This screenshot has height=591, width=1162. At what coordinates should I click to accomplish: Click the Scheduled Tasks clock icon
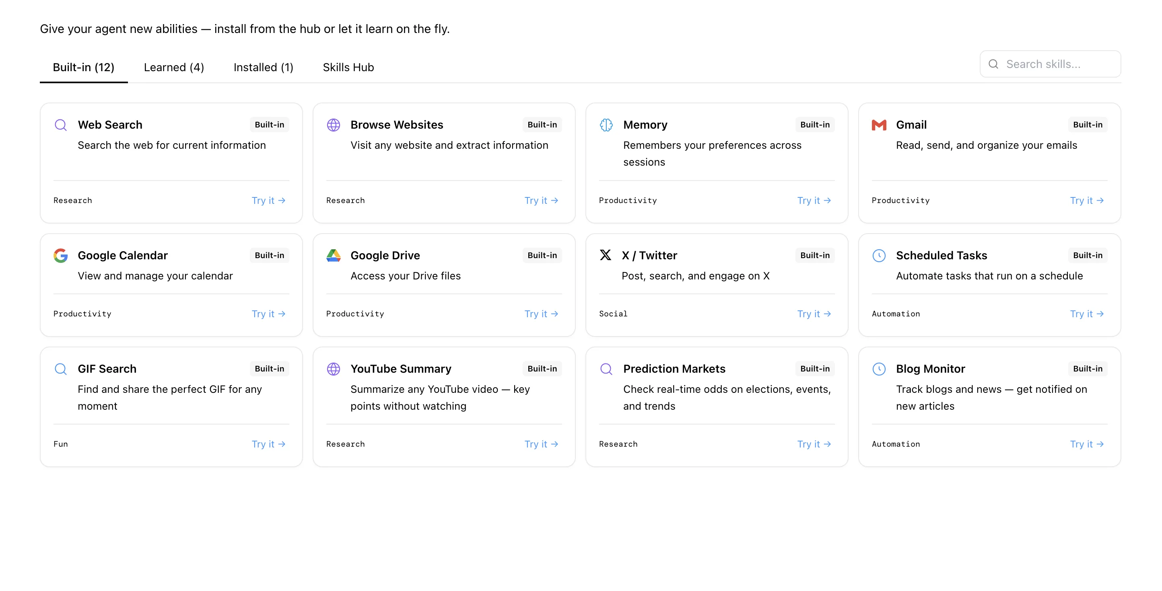click(879, 256)
